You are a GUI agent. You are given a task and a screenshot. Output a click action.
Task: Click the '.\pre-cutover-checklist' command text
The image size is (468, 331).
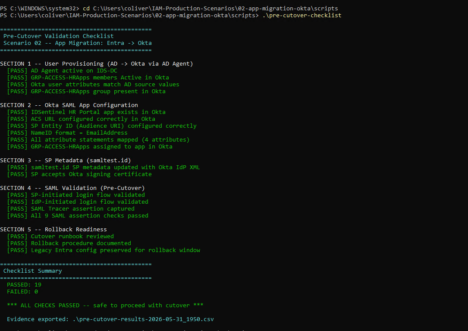302,15
